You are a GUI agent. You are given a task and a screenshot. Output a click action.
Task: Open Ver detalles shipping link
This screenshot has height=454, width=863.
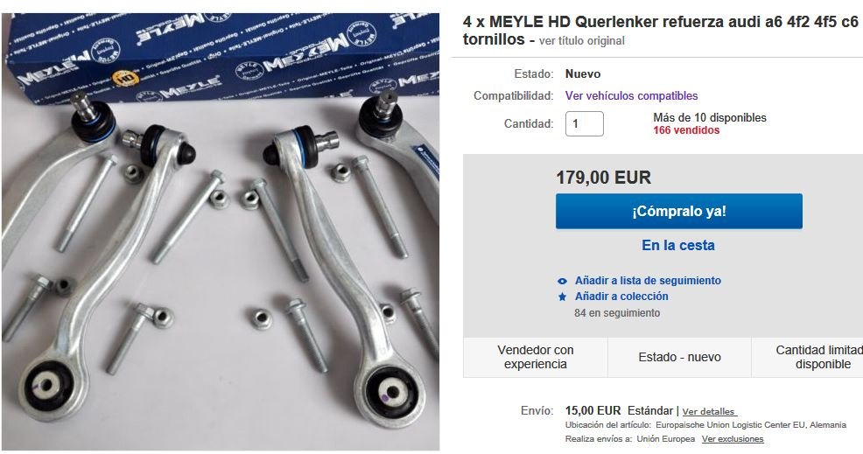(x=708, y=412)
